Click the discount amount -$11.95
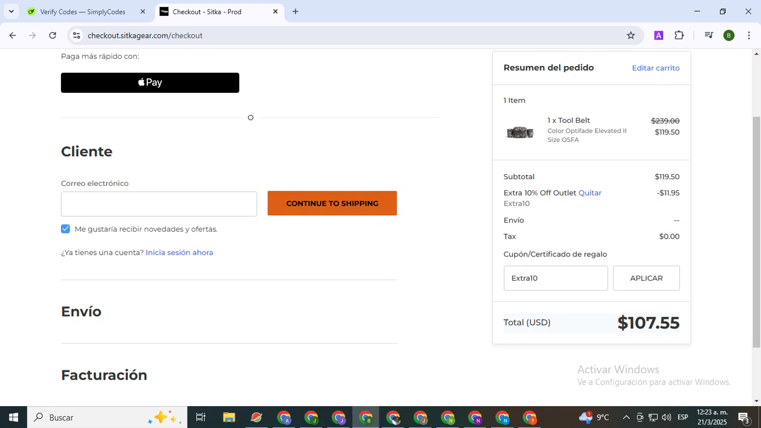Viewport: 761px width, 428px height. (x=668, y=193)
